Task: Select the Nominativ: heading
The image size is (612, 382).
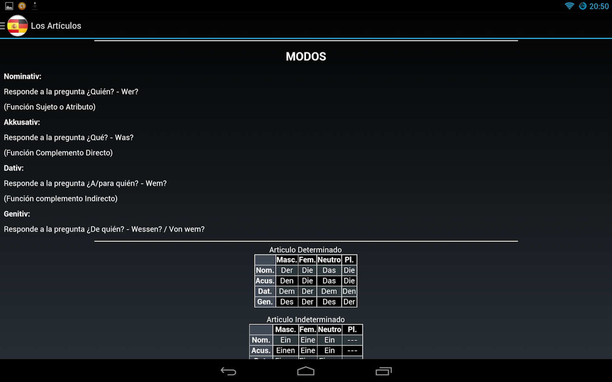Action: coord(23,76)
